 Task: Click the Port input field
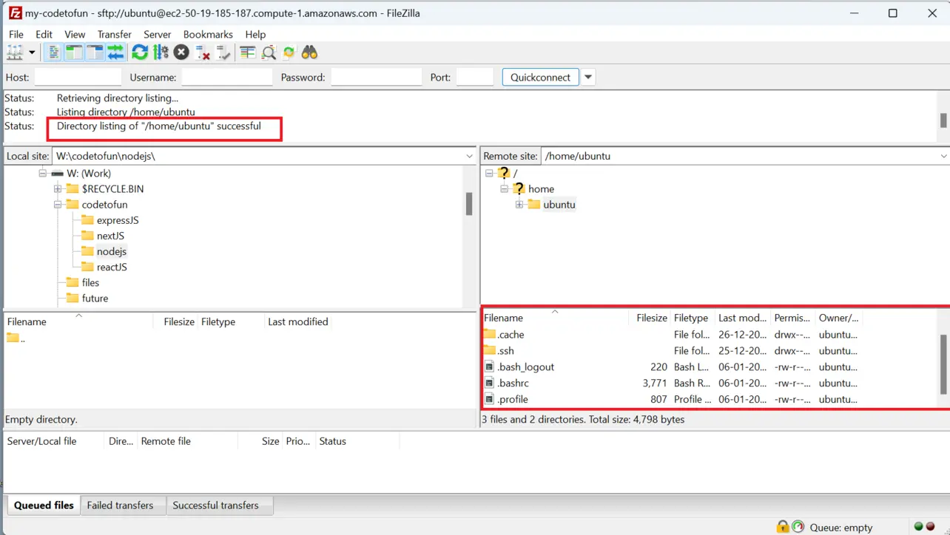[475, 77]
